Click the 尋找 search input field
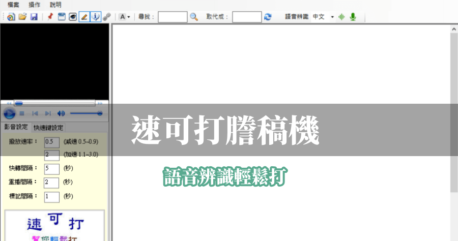The width and height of the screenshot is (458, 241). 173,17
